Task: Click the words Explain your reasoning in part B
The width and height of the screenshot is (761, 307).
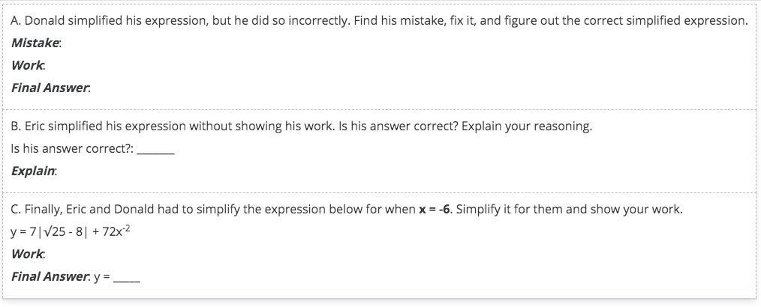Action: (527, 127)
